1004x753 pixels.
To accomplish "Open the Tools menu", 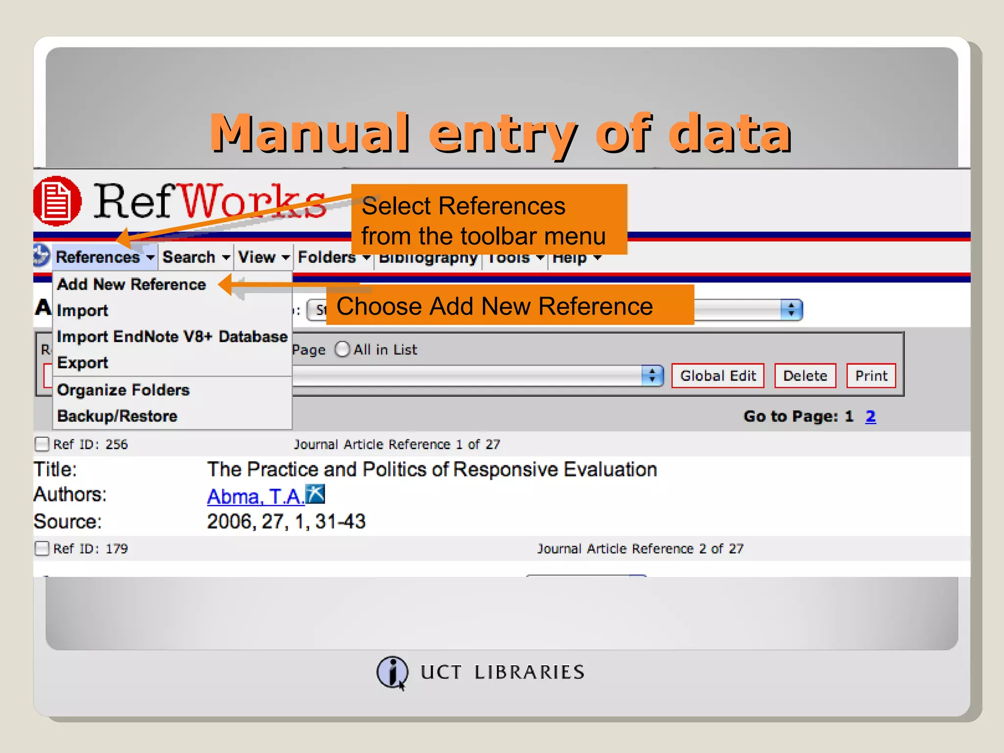I will coord(515,259).
